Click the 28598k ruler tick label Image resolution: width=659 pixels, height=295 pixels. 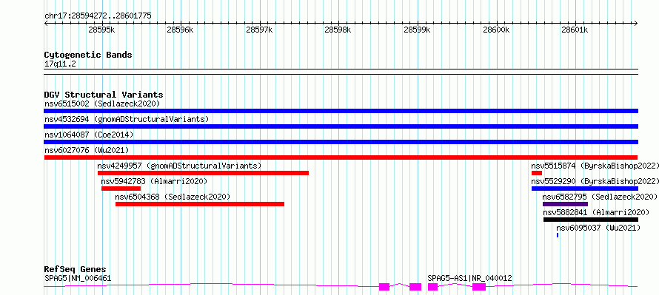point(338,30)
